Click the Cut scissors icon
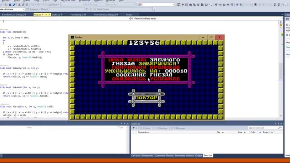This screenshot has width=290, height=163. click(19, 5)
